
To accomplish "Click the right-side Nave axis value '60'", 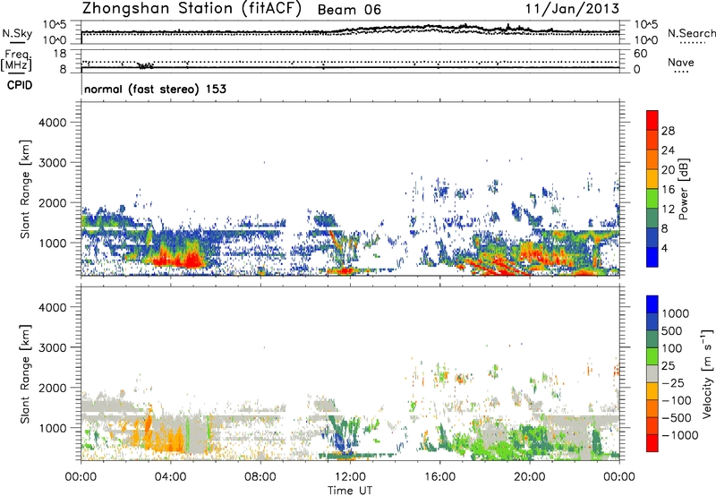I will 641,54.
